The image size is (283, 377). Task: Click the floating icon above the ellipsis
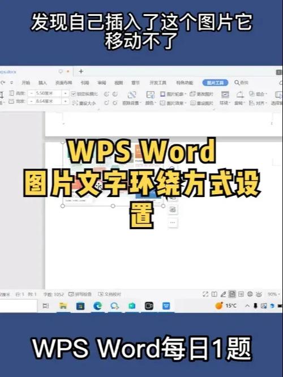click(173, 209)
